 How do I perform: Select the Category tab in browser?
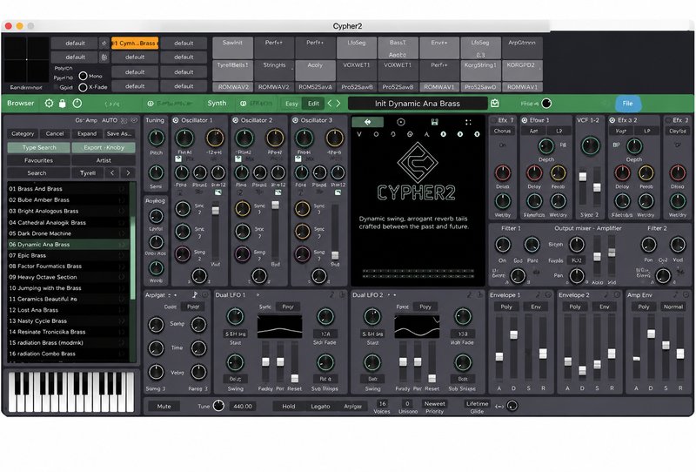click(23, 134)
